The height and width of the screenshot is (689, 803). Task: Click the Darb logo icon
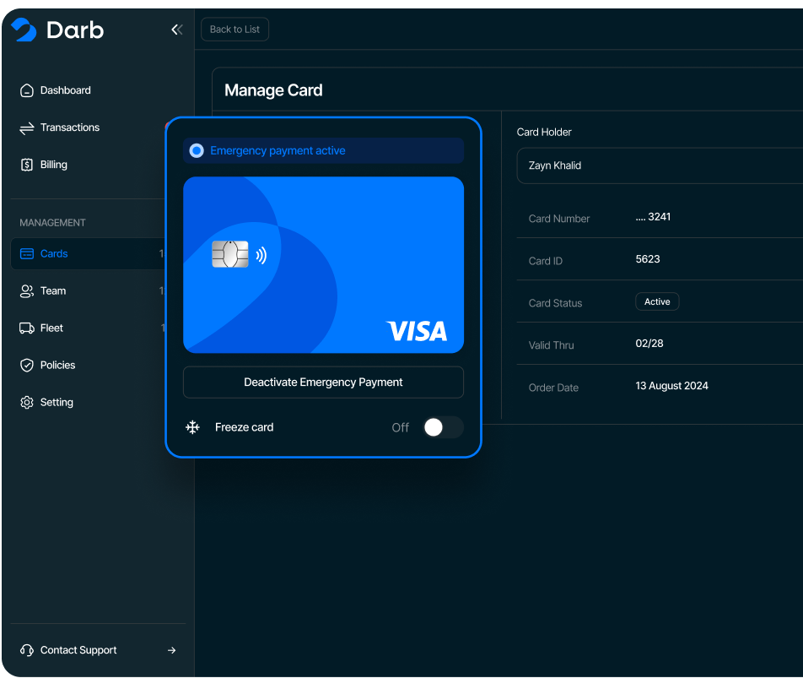click(24, 30)
